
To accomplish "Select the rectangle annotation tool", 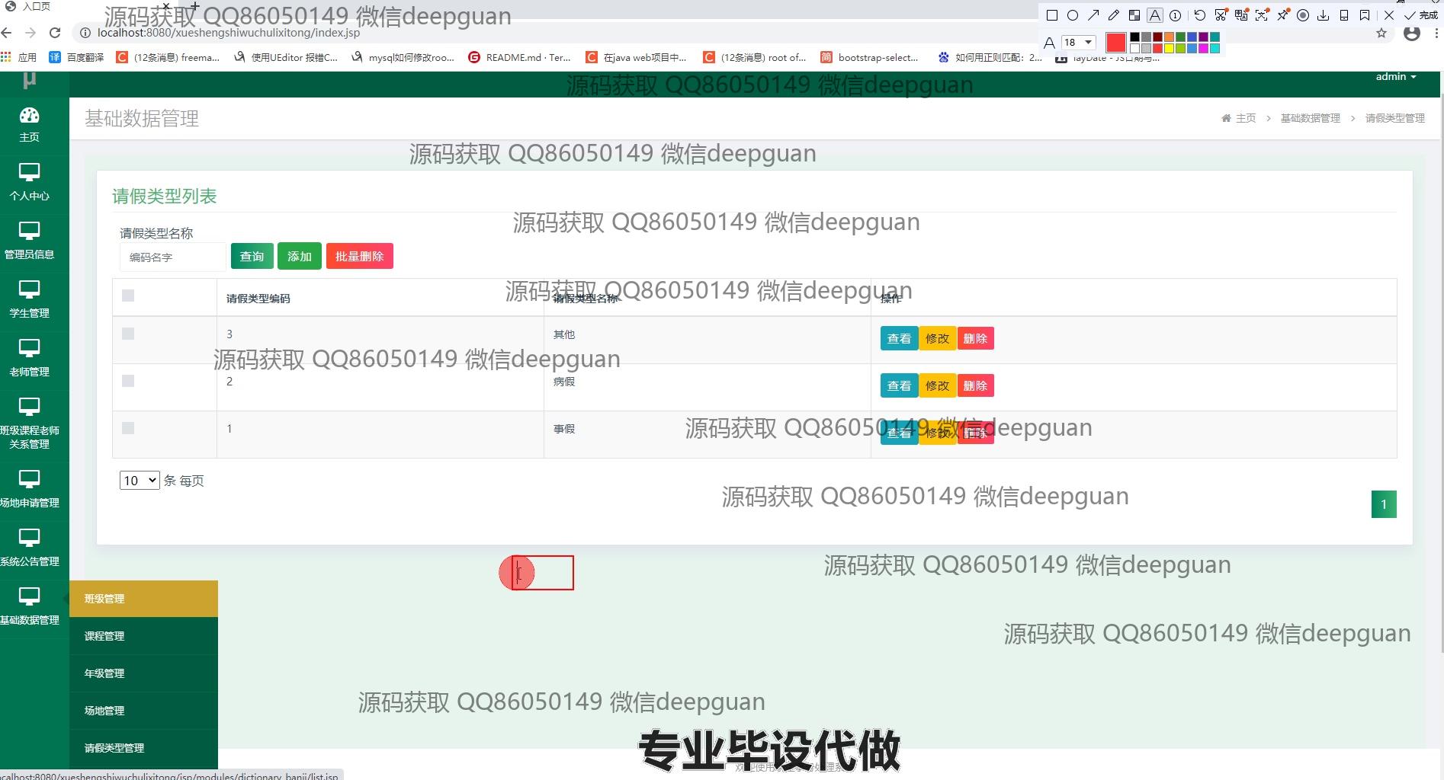I will pos(1052,15).
